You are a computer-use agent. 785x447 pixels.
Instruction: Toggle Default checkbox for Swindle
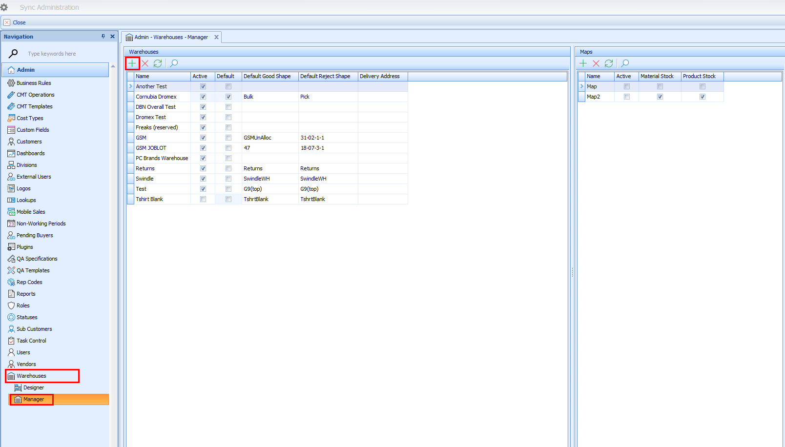pos(228,179)
